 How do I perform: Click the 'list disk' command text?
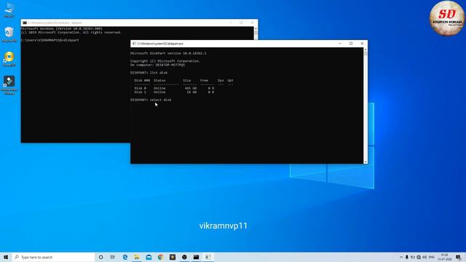[159, 73]
